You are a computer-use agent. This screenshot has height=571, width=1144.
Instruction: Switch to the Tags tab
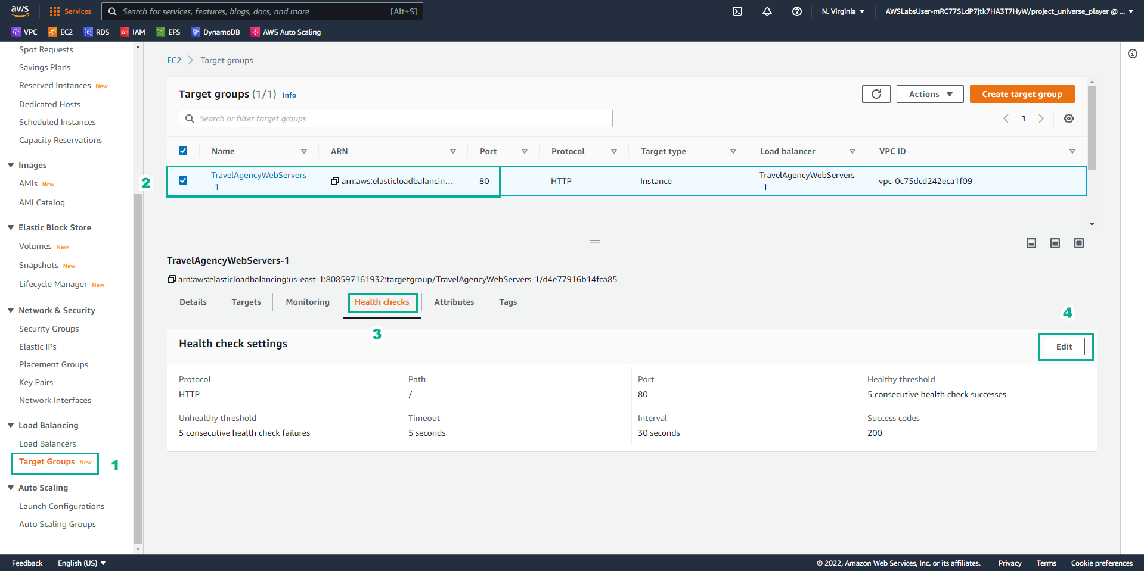click(x=508, y=302)
